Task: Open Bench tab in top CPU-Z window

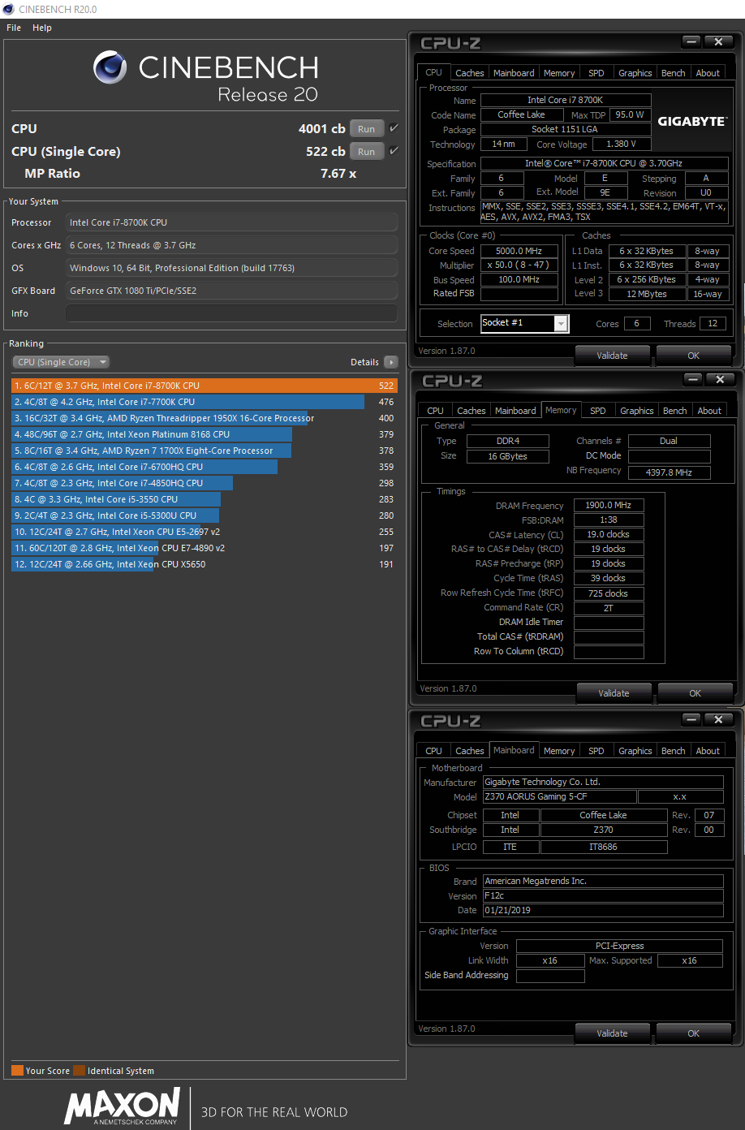Action: [x=674, y=73]
